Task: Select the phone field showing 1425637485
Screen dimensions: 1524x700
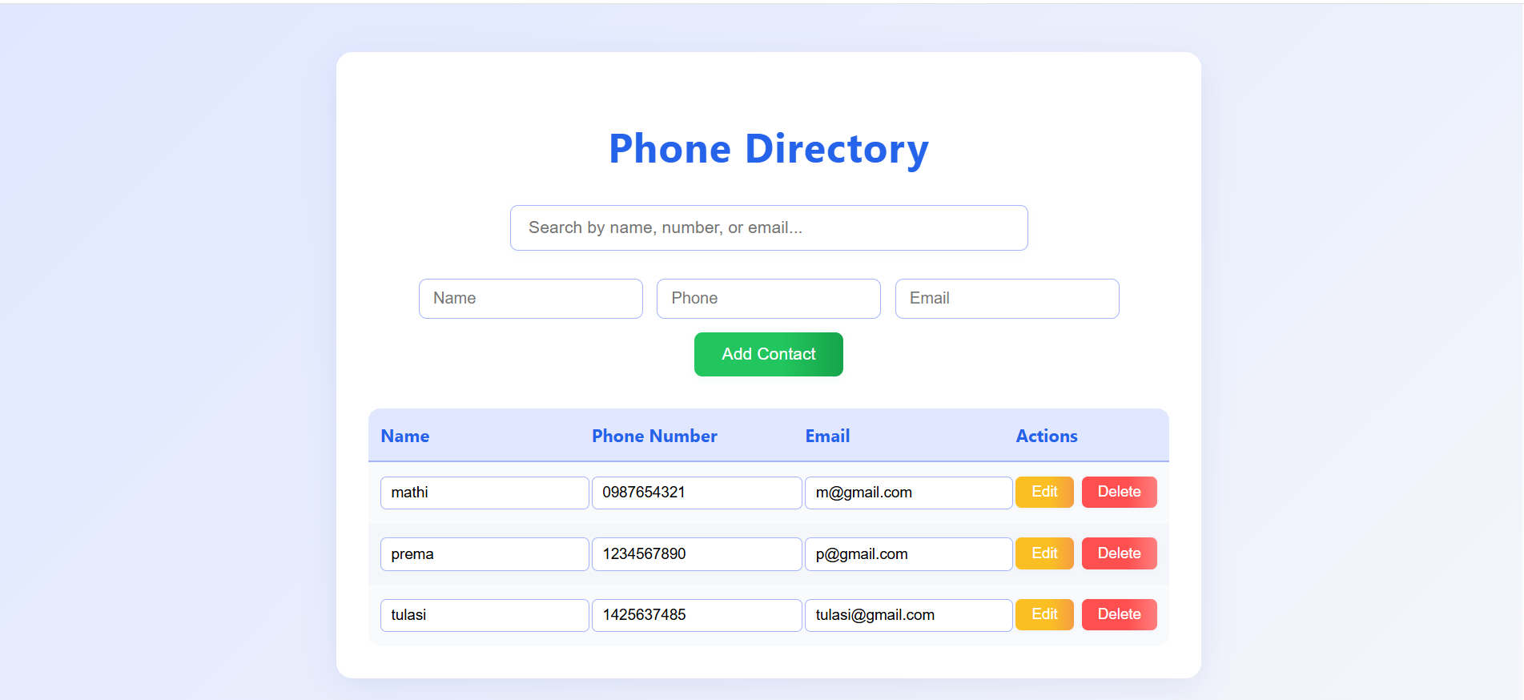Action: (697, 615)
